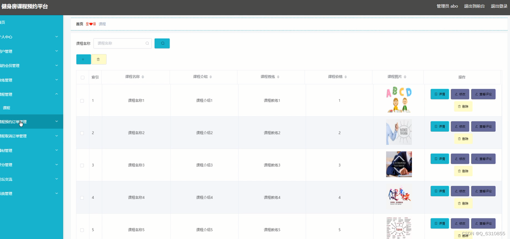Image resolution: width=510 pixels, height=239 pixels.
Task: Open 详情 for 课程名称2 row
Action: (x=440, y=126)
